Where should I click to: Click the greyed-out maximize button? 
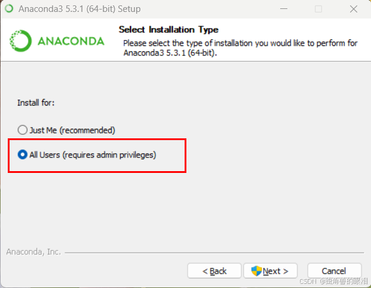point(318,9)
